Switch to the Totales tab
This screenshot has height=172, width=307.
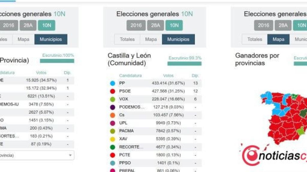[127, 39]
